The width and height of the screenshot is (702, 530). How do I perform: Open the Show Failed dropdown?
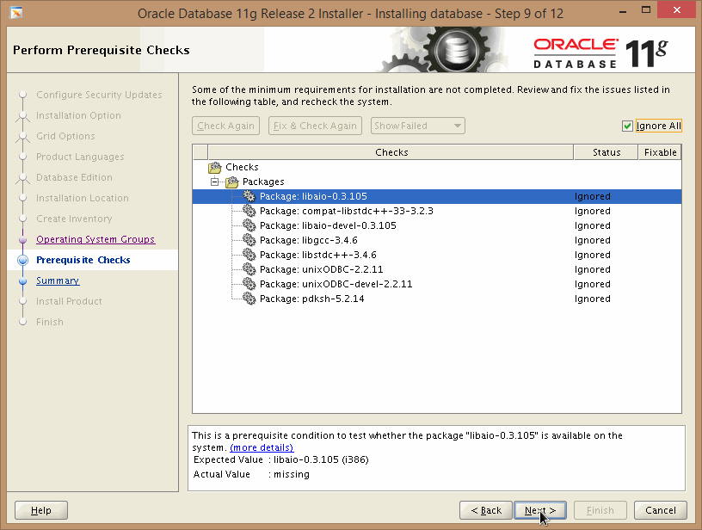(418, 126)
